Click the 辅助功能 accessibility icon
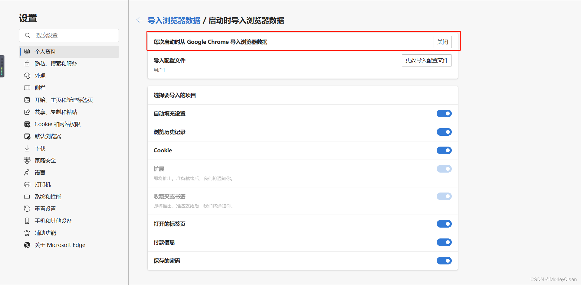The height and width of the screenshot is (285, 581). pyautogui.click(x=27, y=233)
